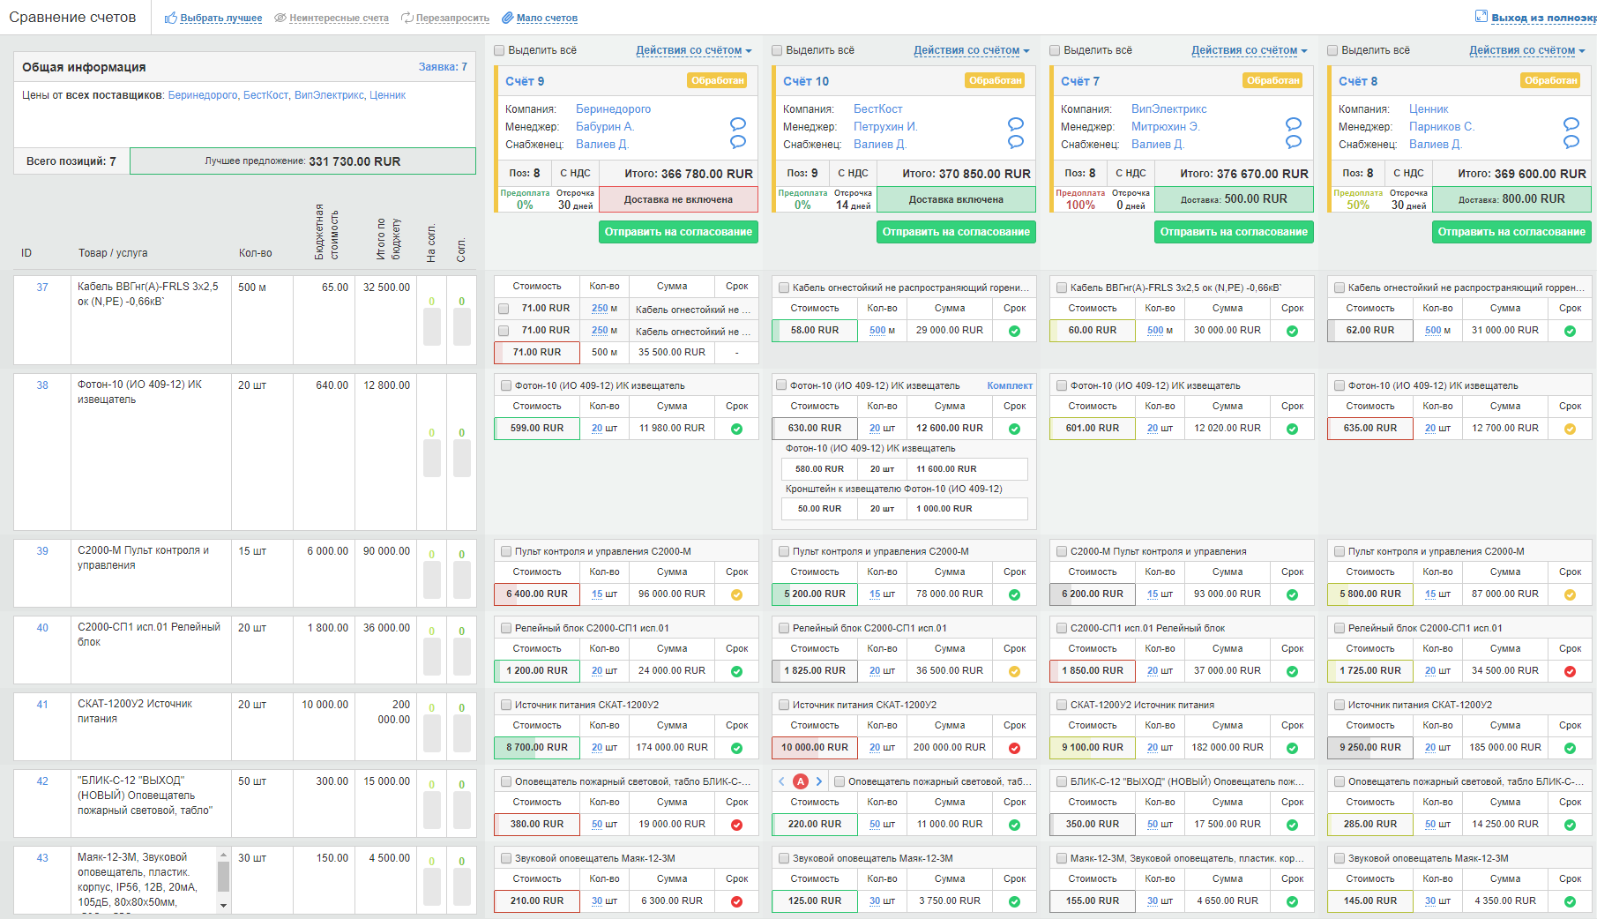Image resolution: width=1597 pixels, height=919 pixels.
Task: Click green status icon in 58.00 RUR row
Action: click(1014, 331)
